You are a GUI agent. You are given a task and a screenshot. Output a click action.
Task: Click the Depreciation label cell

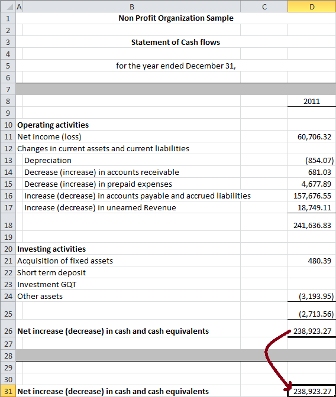tap(131, 160)
